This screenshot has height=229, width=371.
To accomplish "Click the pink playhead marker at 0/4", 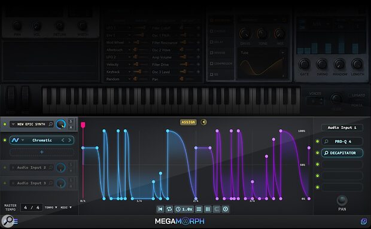I will [83, 125].
